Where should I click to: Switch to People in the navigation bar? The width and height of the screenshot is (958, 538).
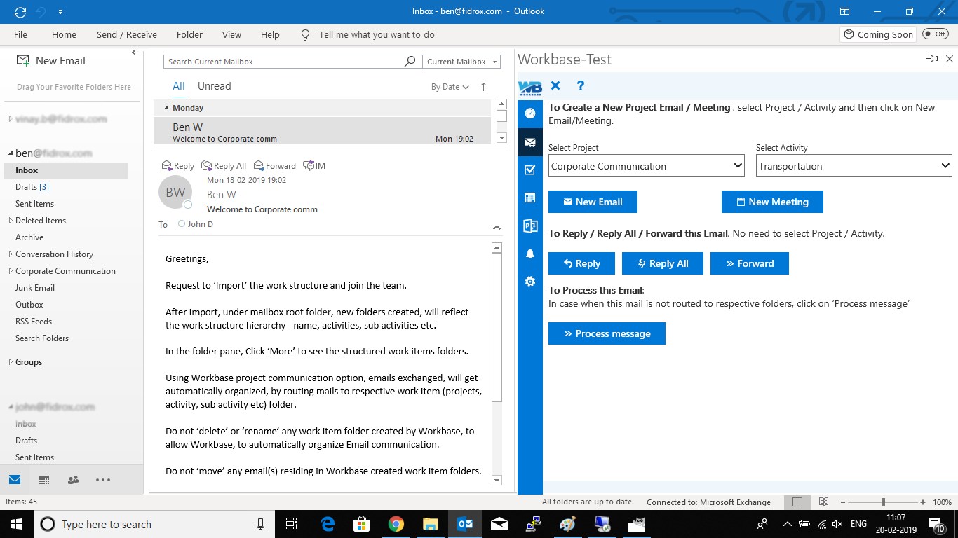click(x=73, y=480)
